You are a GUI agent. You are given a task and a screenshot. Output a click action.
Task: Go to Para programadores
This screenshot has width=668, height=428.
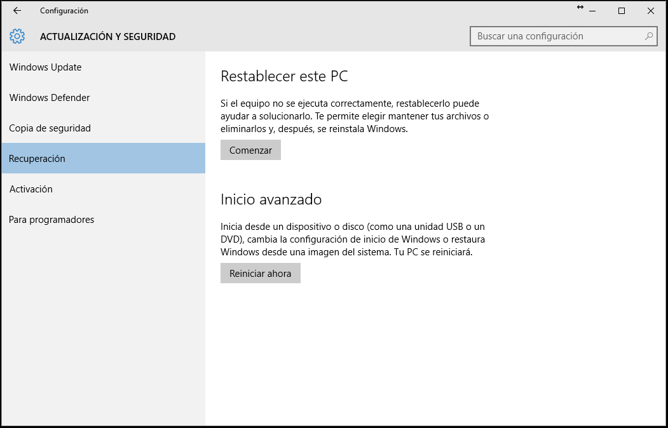104,220
